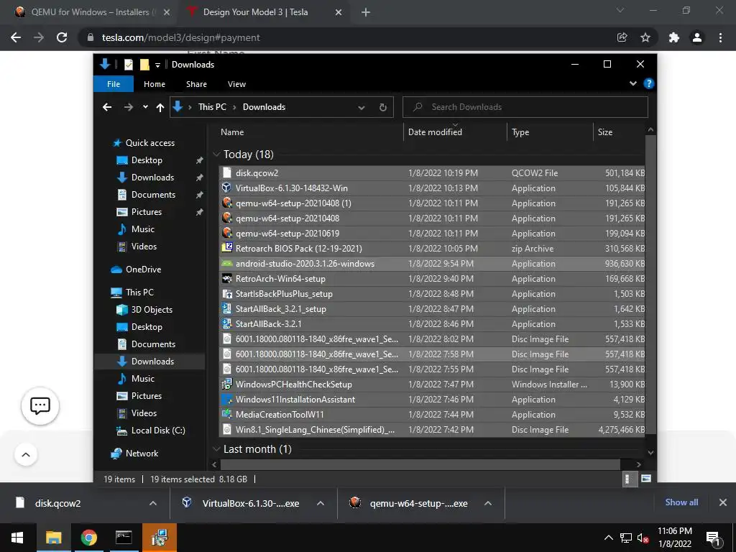This screenshot has height=552, width=736.
Task: Open the File menu
Action: (114, 84)
